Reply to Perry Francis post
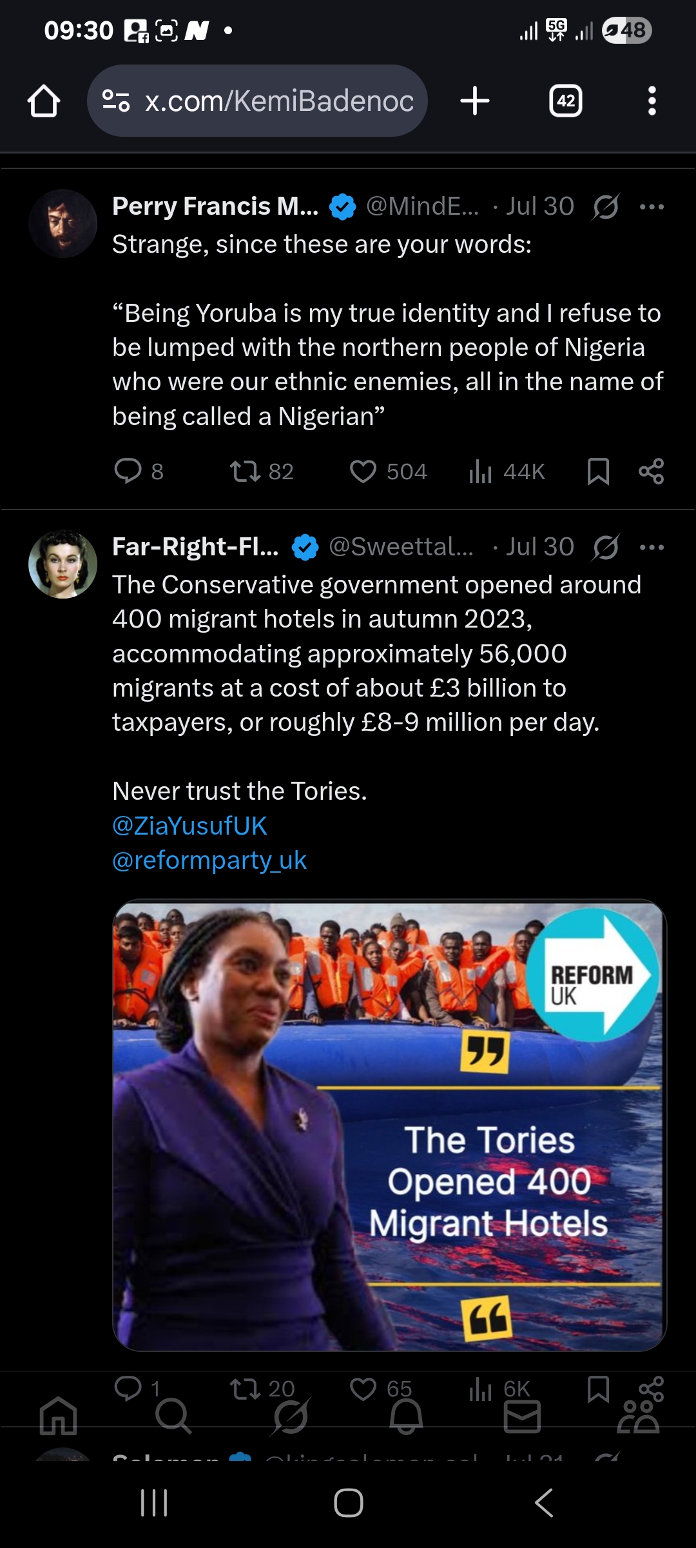 (128, 471)
